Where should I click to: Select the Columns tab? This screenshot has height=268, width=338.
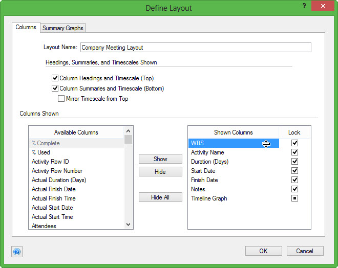point(26,27)
